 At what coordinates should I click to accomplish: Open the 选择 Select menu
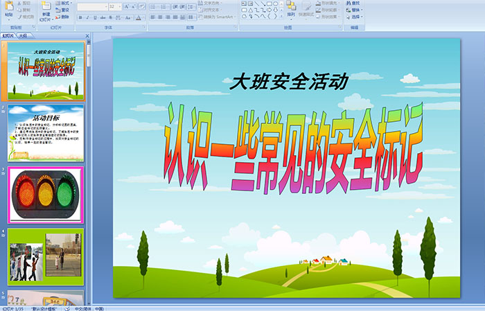355,17
